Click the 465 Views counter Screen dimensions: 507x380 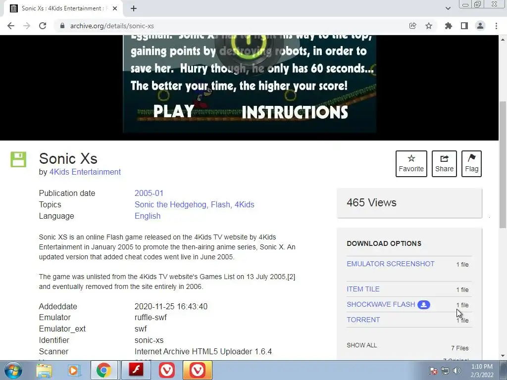pyautogui.click(x=371, y=202)
